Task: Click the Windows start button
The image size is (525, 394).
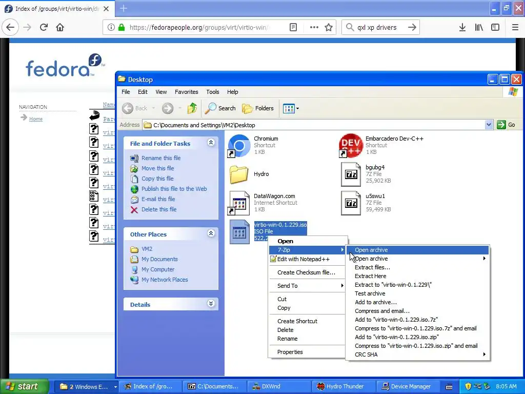Action: (24, 386)
